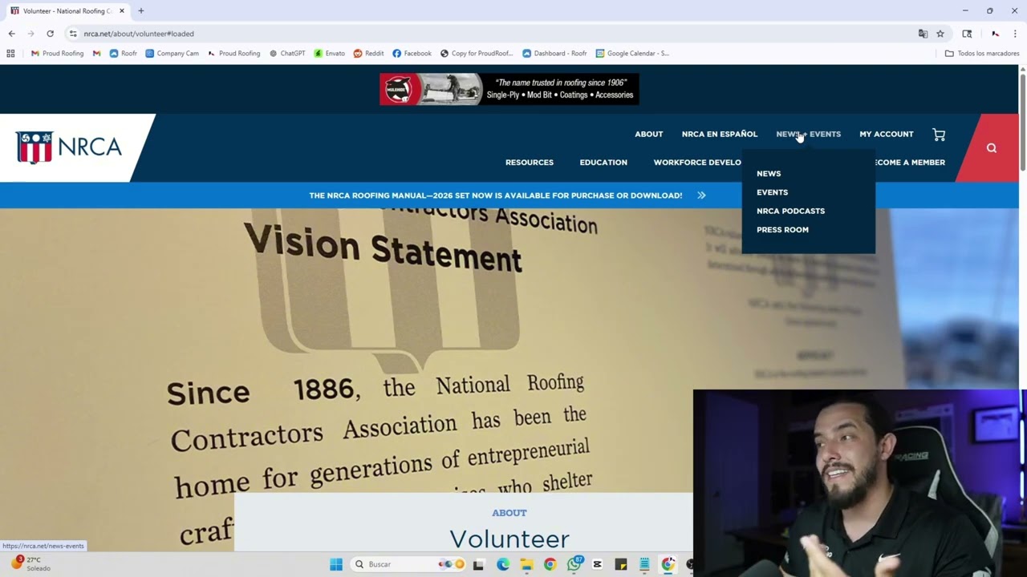Click the Windows Start button
Image resolution: width=1027 pixels, height=577 pixels.
336,564
